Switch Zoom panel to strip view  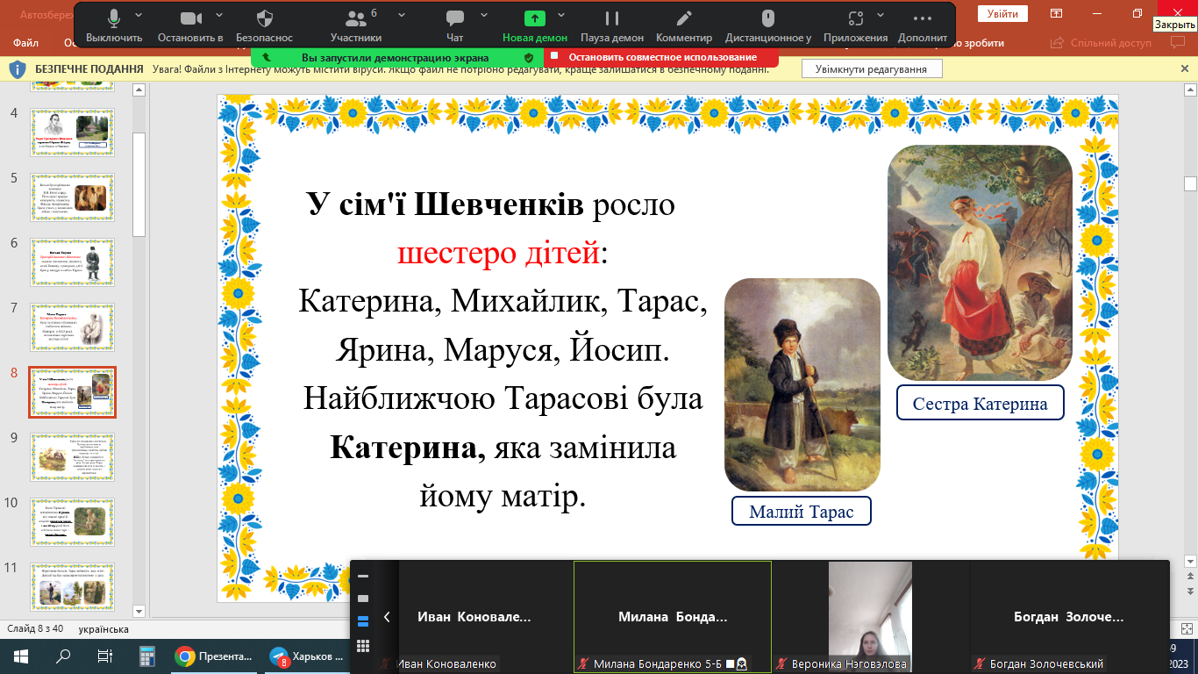(363, 622)
